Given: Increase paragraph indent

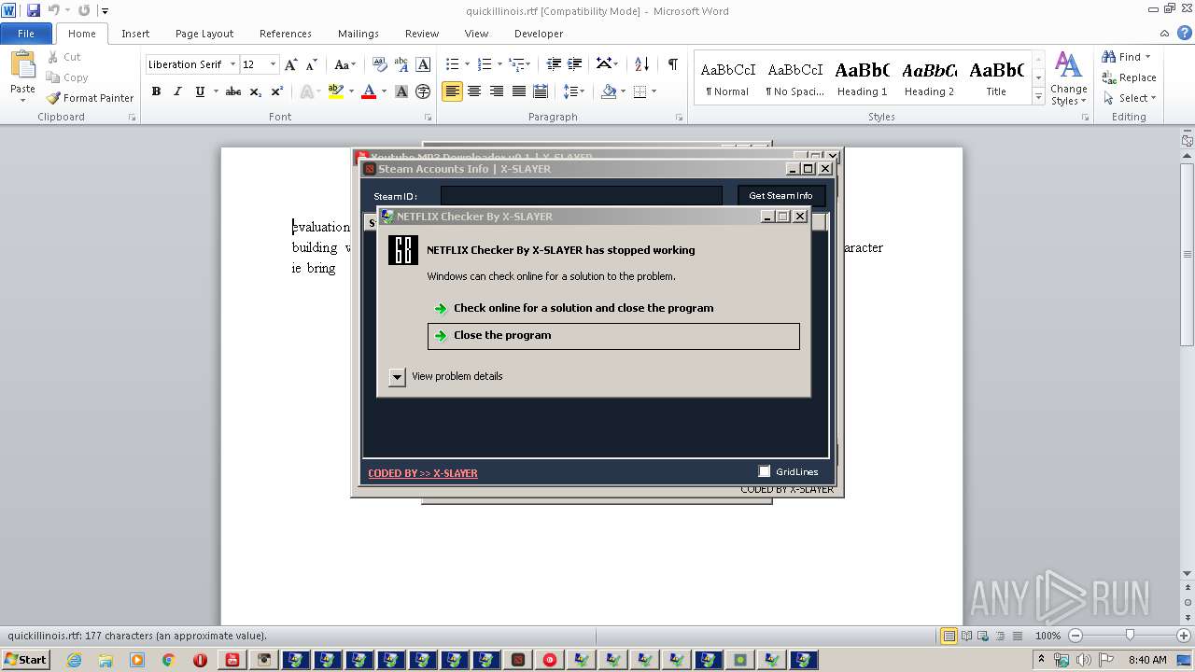Looking at the screenshot, I should click(x=576, y=64).
